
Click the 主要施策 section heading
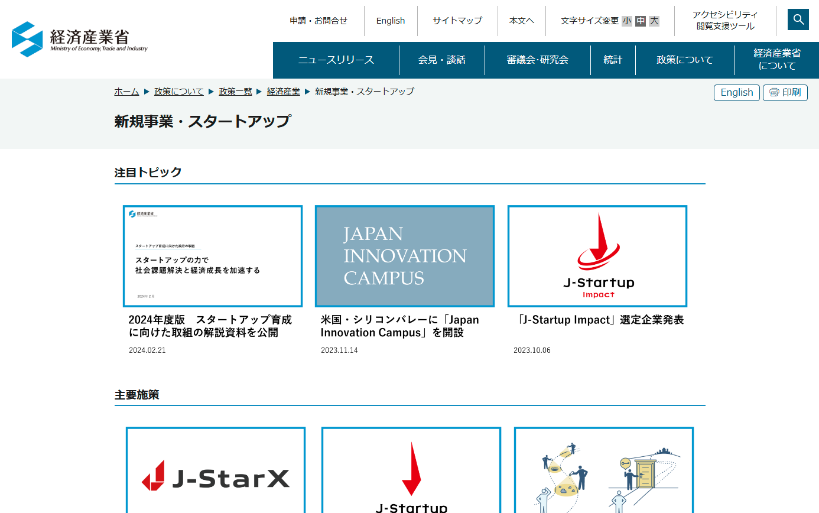click(137, 394)
